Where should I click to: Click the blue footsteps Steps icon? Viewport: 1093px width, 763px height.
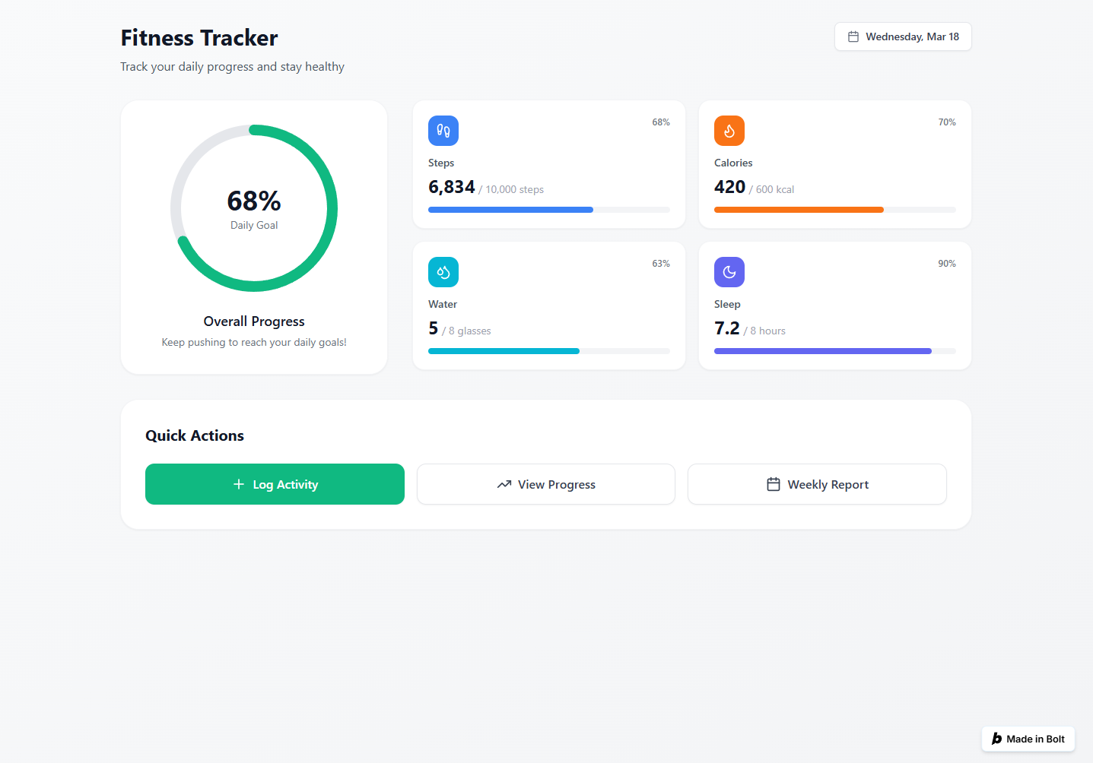click(443, 131)
